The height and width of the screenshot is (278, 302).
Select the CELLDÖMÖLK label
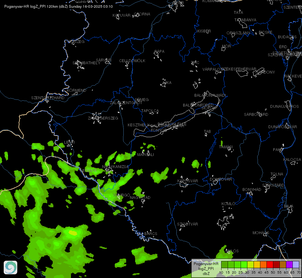[132, 61]
